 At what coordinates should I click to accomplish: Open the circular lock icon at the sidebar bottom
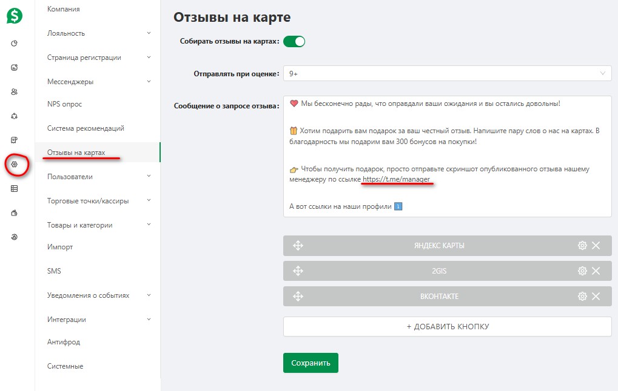point(14,237)
